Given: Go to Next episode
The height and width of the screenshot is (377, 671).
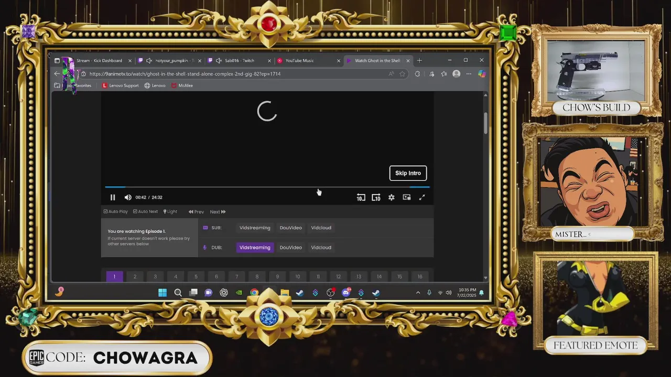Looking at the screenshot, I should (x=218, y=212).
